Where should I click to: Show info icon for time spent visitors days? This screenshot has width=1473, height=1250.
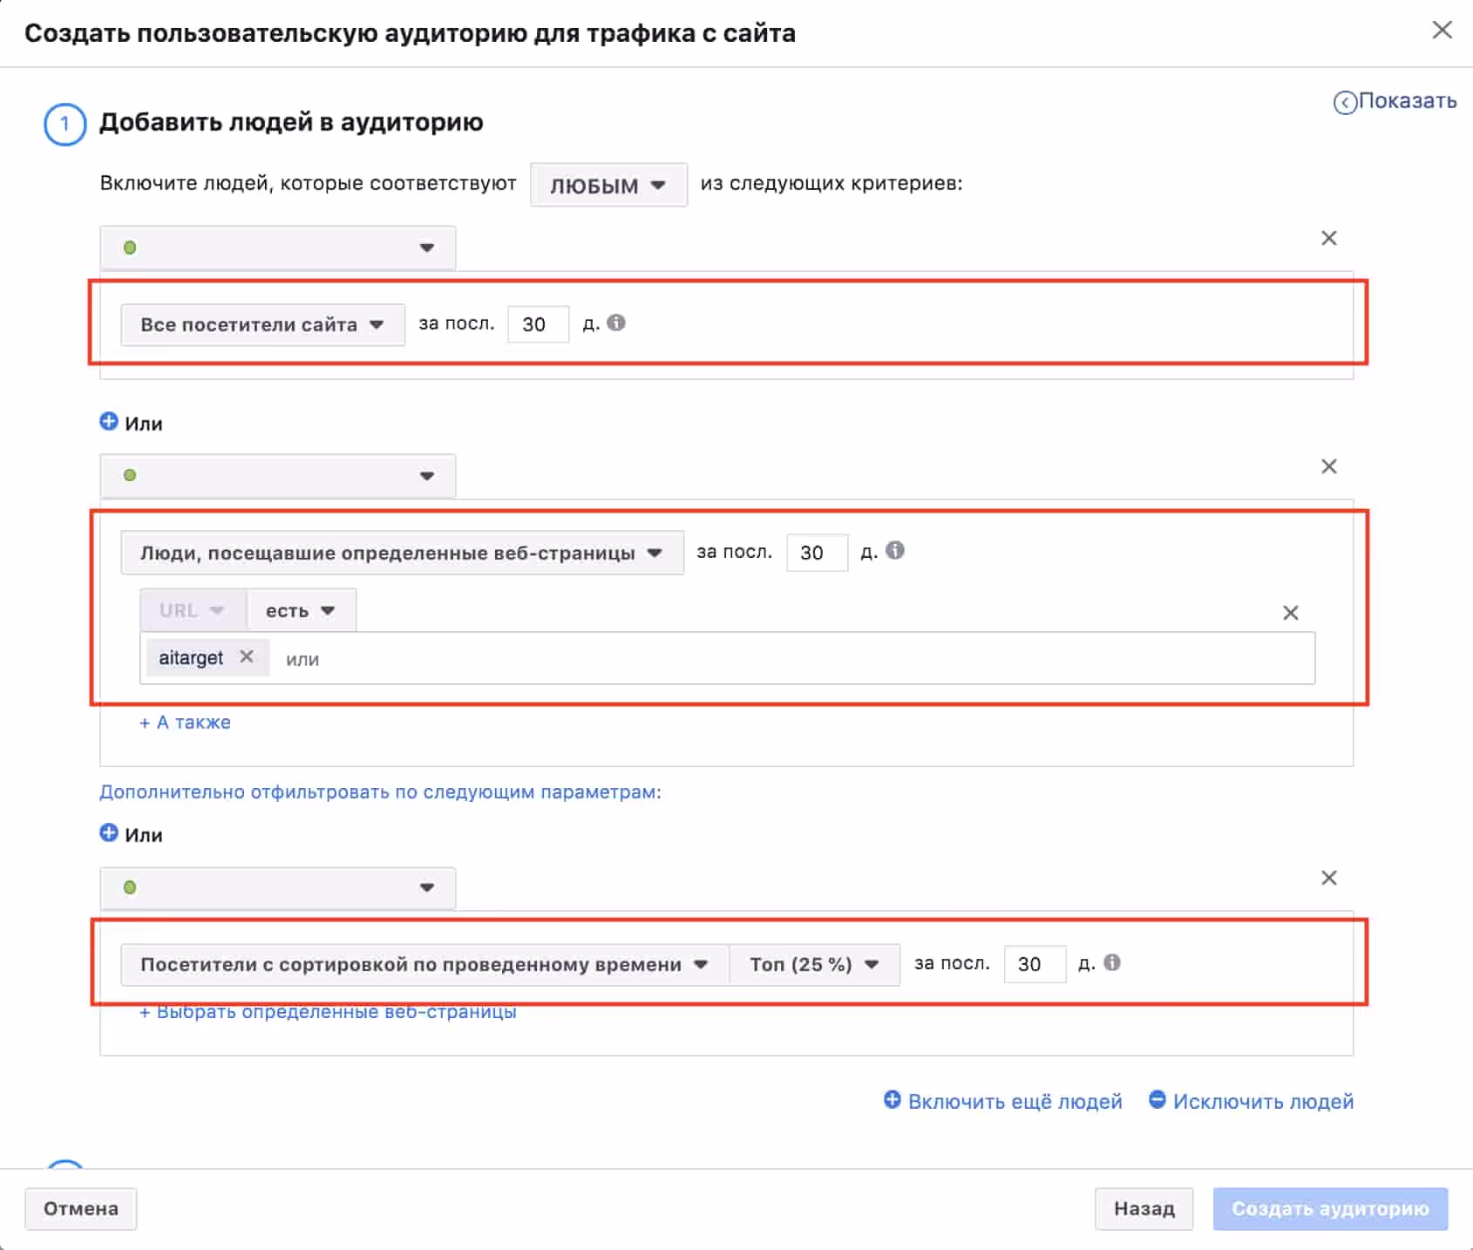pyautogui.click(x=1112, y=962)
